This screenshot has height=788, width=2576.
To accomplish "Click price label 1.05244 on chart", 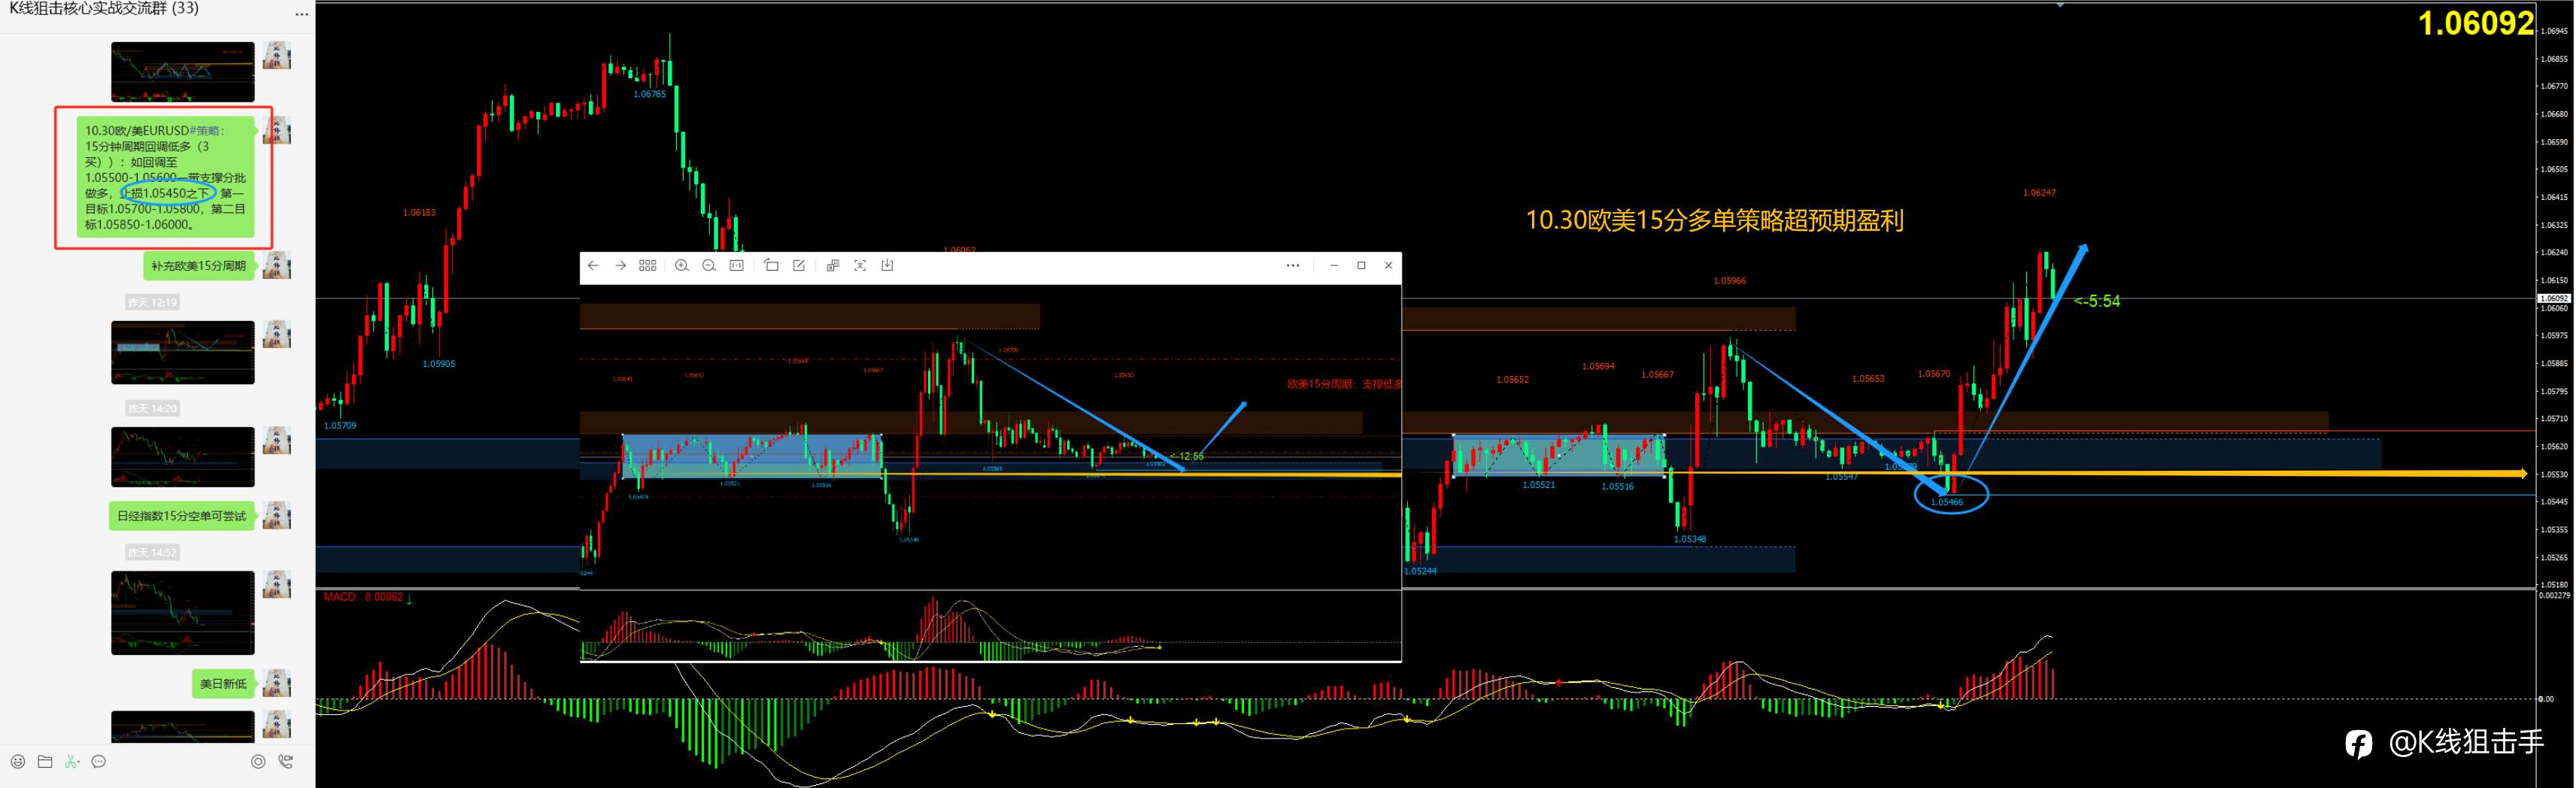I will 1420,571.
